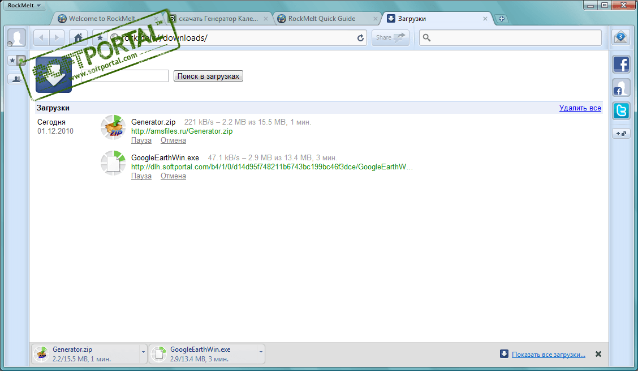Expand Generator.zip options arrow in download shelf
Image resolution: width=638 pixels, height=371 pixels.
pos(143,352)
